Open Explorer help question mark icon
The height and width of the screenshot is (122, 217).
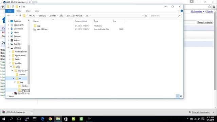[182, 11]
